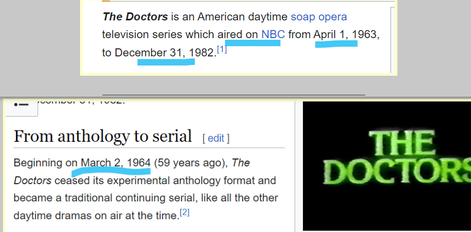Click the "From anthology to serial" heading

point(103,136)
